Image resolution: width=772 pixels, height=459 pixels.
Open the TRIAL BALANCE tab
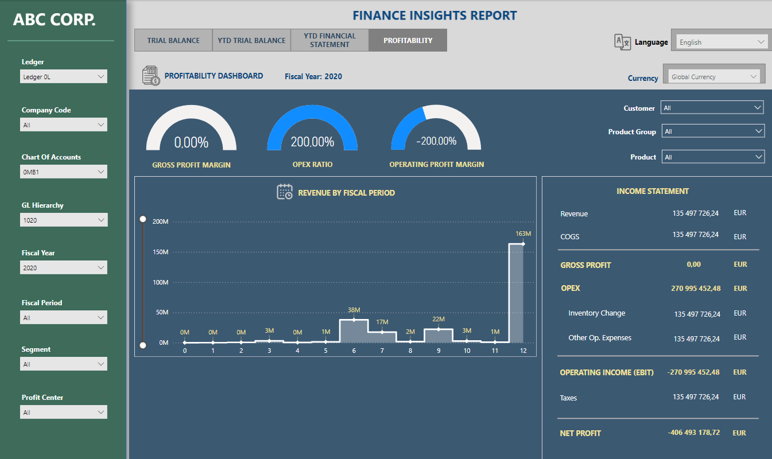[173, 40]
